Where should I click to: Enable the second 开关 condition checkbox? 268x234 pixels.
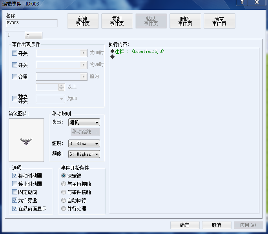tap(15, 65)
